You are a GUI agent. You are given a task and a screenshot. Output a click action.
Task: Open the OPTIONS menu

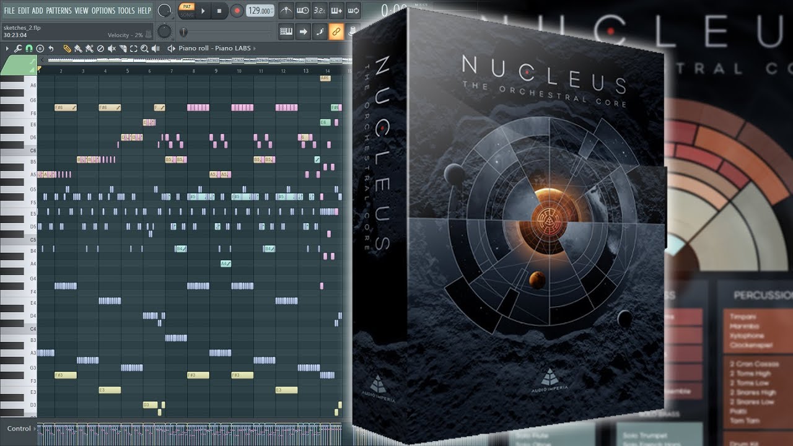click(x=103, y=11)
